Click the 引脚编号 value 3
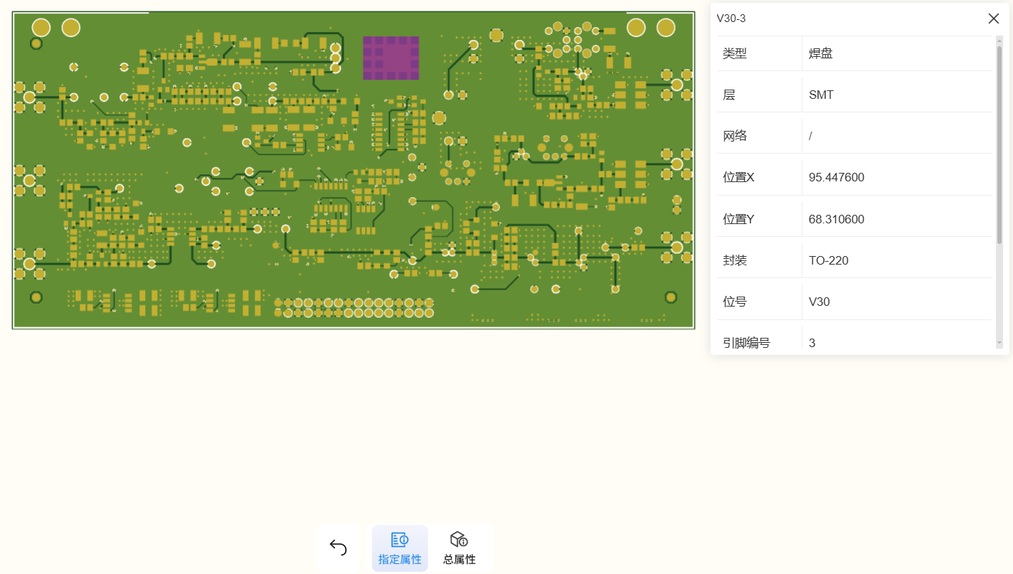Screen dimensions: 1013x574 coord(812,343)
